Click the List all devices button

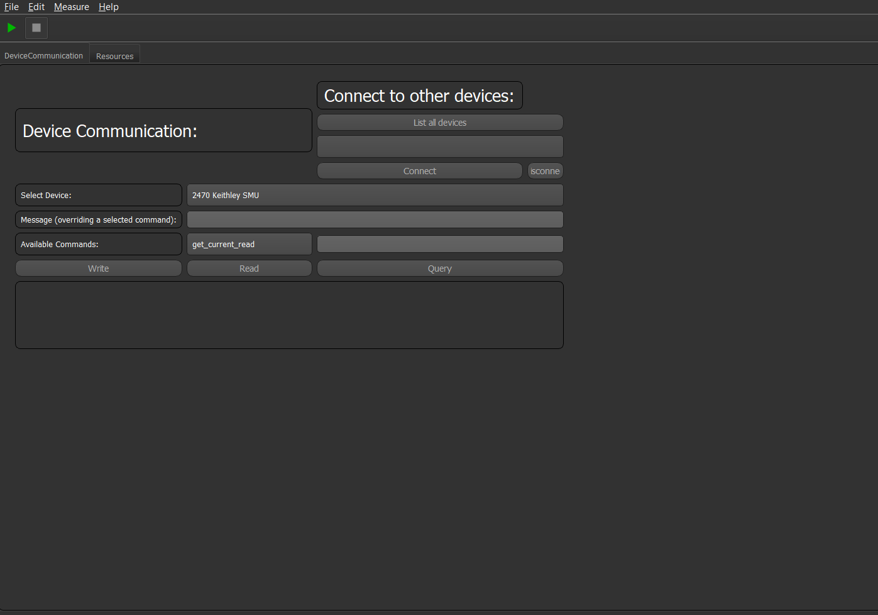[440, 123]
